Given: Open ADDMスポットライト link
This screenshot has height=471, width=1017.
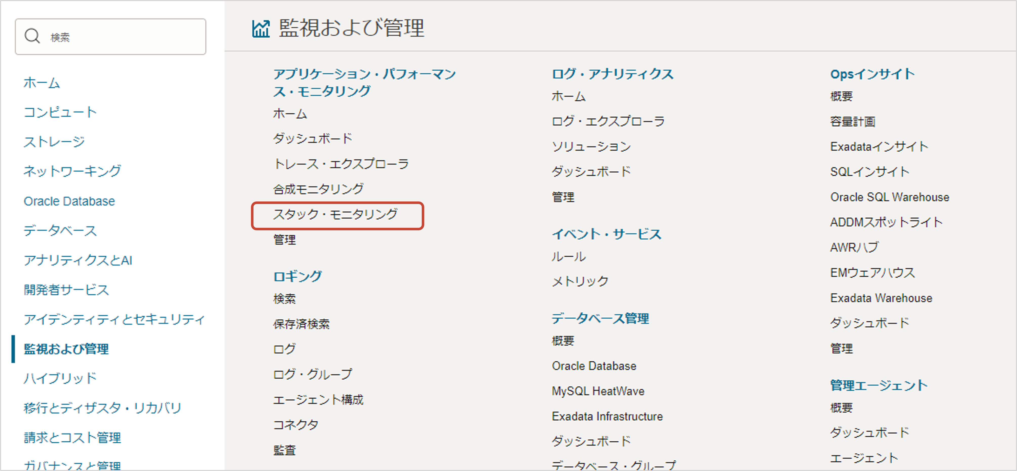Looking at the screenshot, I should tap(886, 222).
